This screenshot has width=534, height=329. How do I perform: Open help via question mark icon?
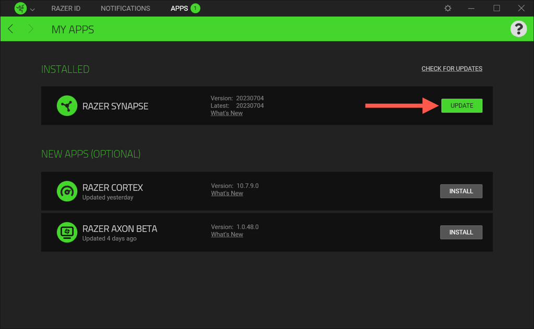[518, 29]
